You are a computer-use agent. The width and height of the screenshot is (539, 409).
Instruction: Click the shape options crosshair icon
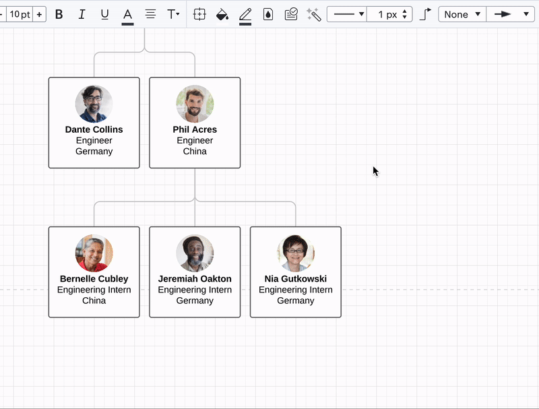[199, 14]
